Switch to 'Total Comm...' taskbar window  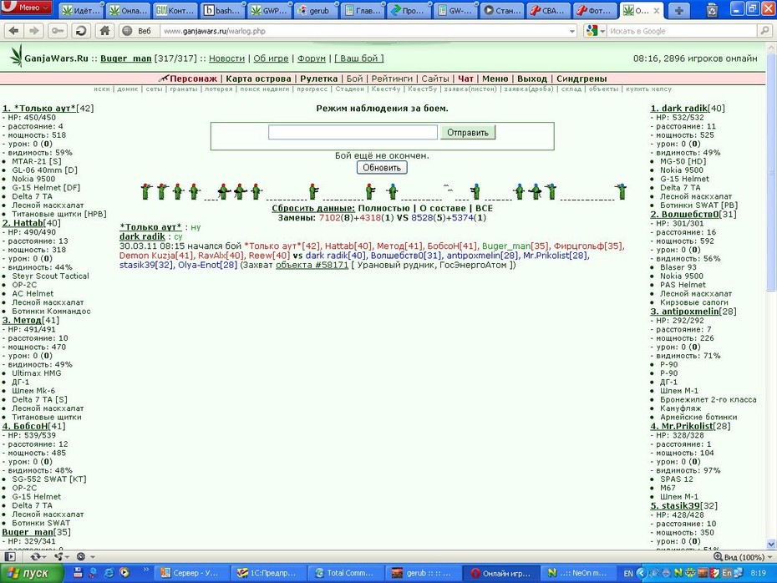click(344, 573)
